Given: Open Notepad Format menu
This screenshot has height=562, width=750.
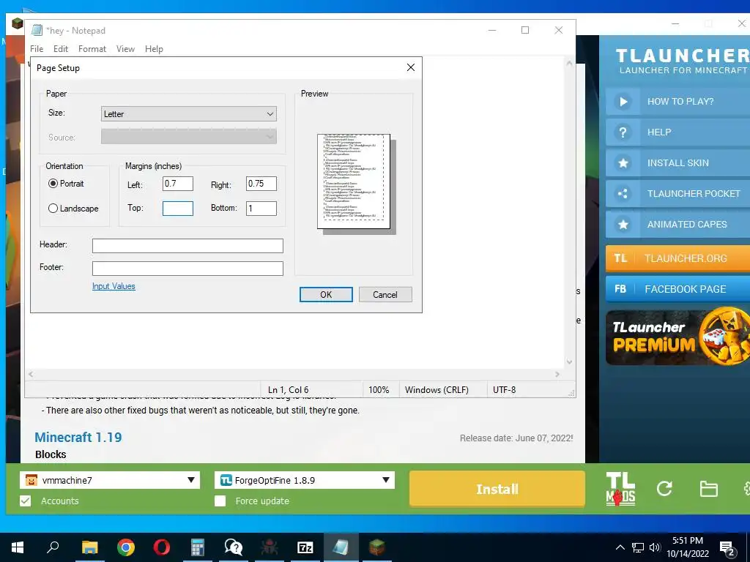Looking at the screenshot, I should click(92, 49).
